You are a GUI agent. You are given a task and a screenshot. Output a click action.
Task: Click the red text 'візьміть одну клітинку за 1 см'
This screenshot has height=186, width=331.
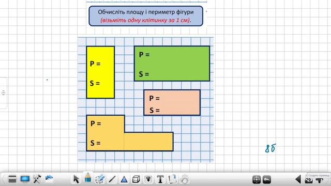(146, 21)
